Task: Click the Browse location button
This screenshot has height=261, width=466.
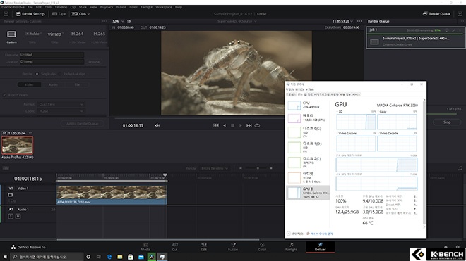Action: click(x=94, y=62)
